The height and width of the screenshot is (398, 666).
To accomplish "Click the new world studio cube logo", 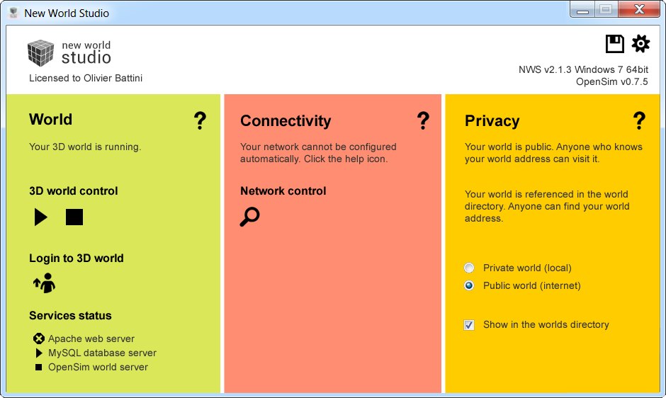I will click(x=41, y=53).
